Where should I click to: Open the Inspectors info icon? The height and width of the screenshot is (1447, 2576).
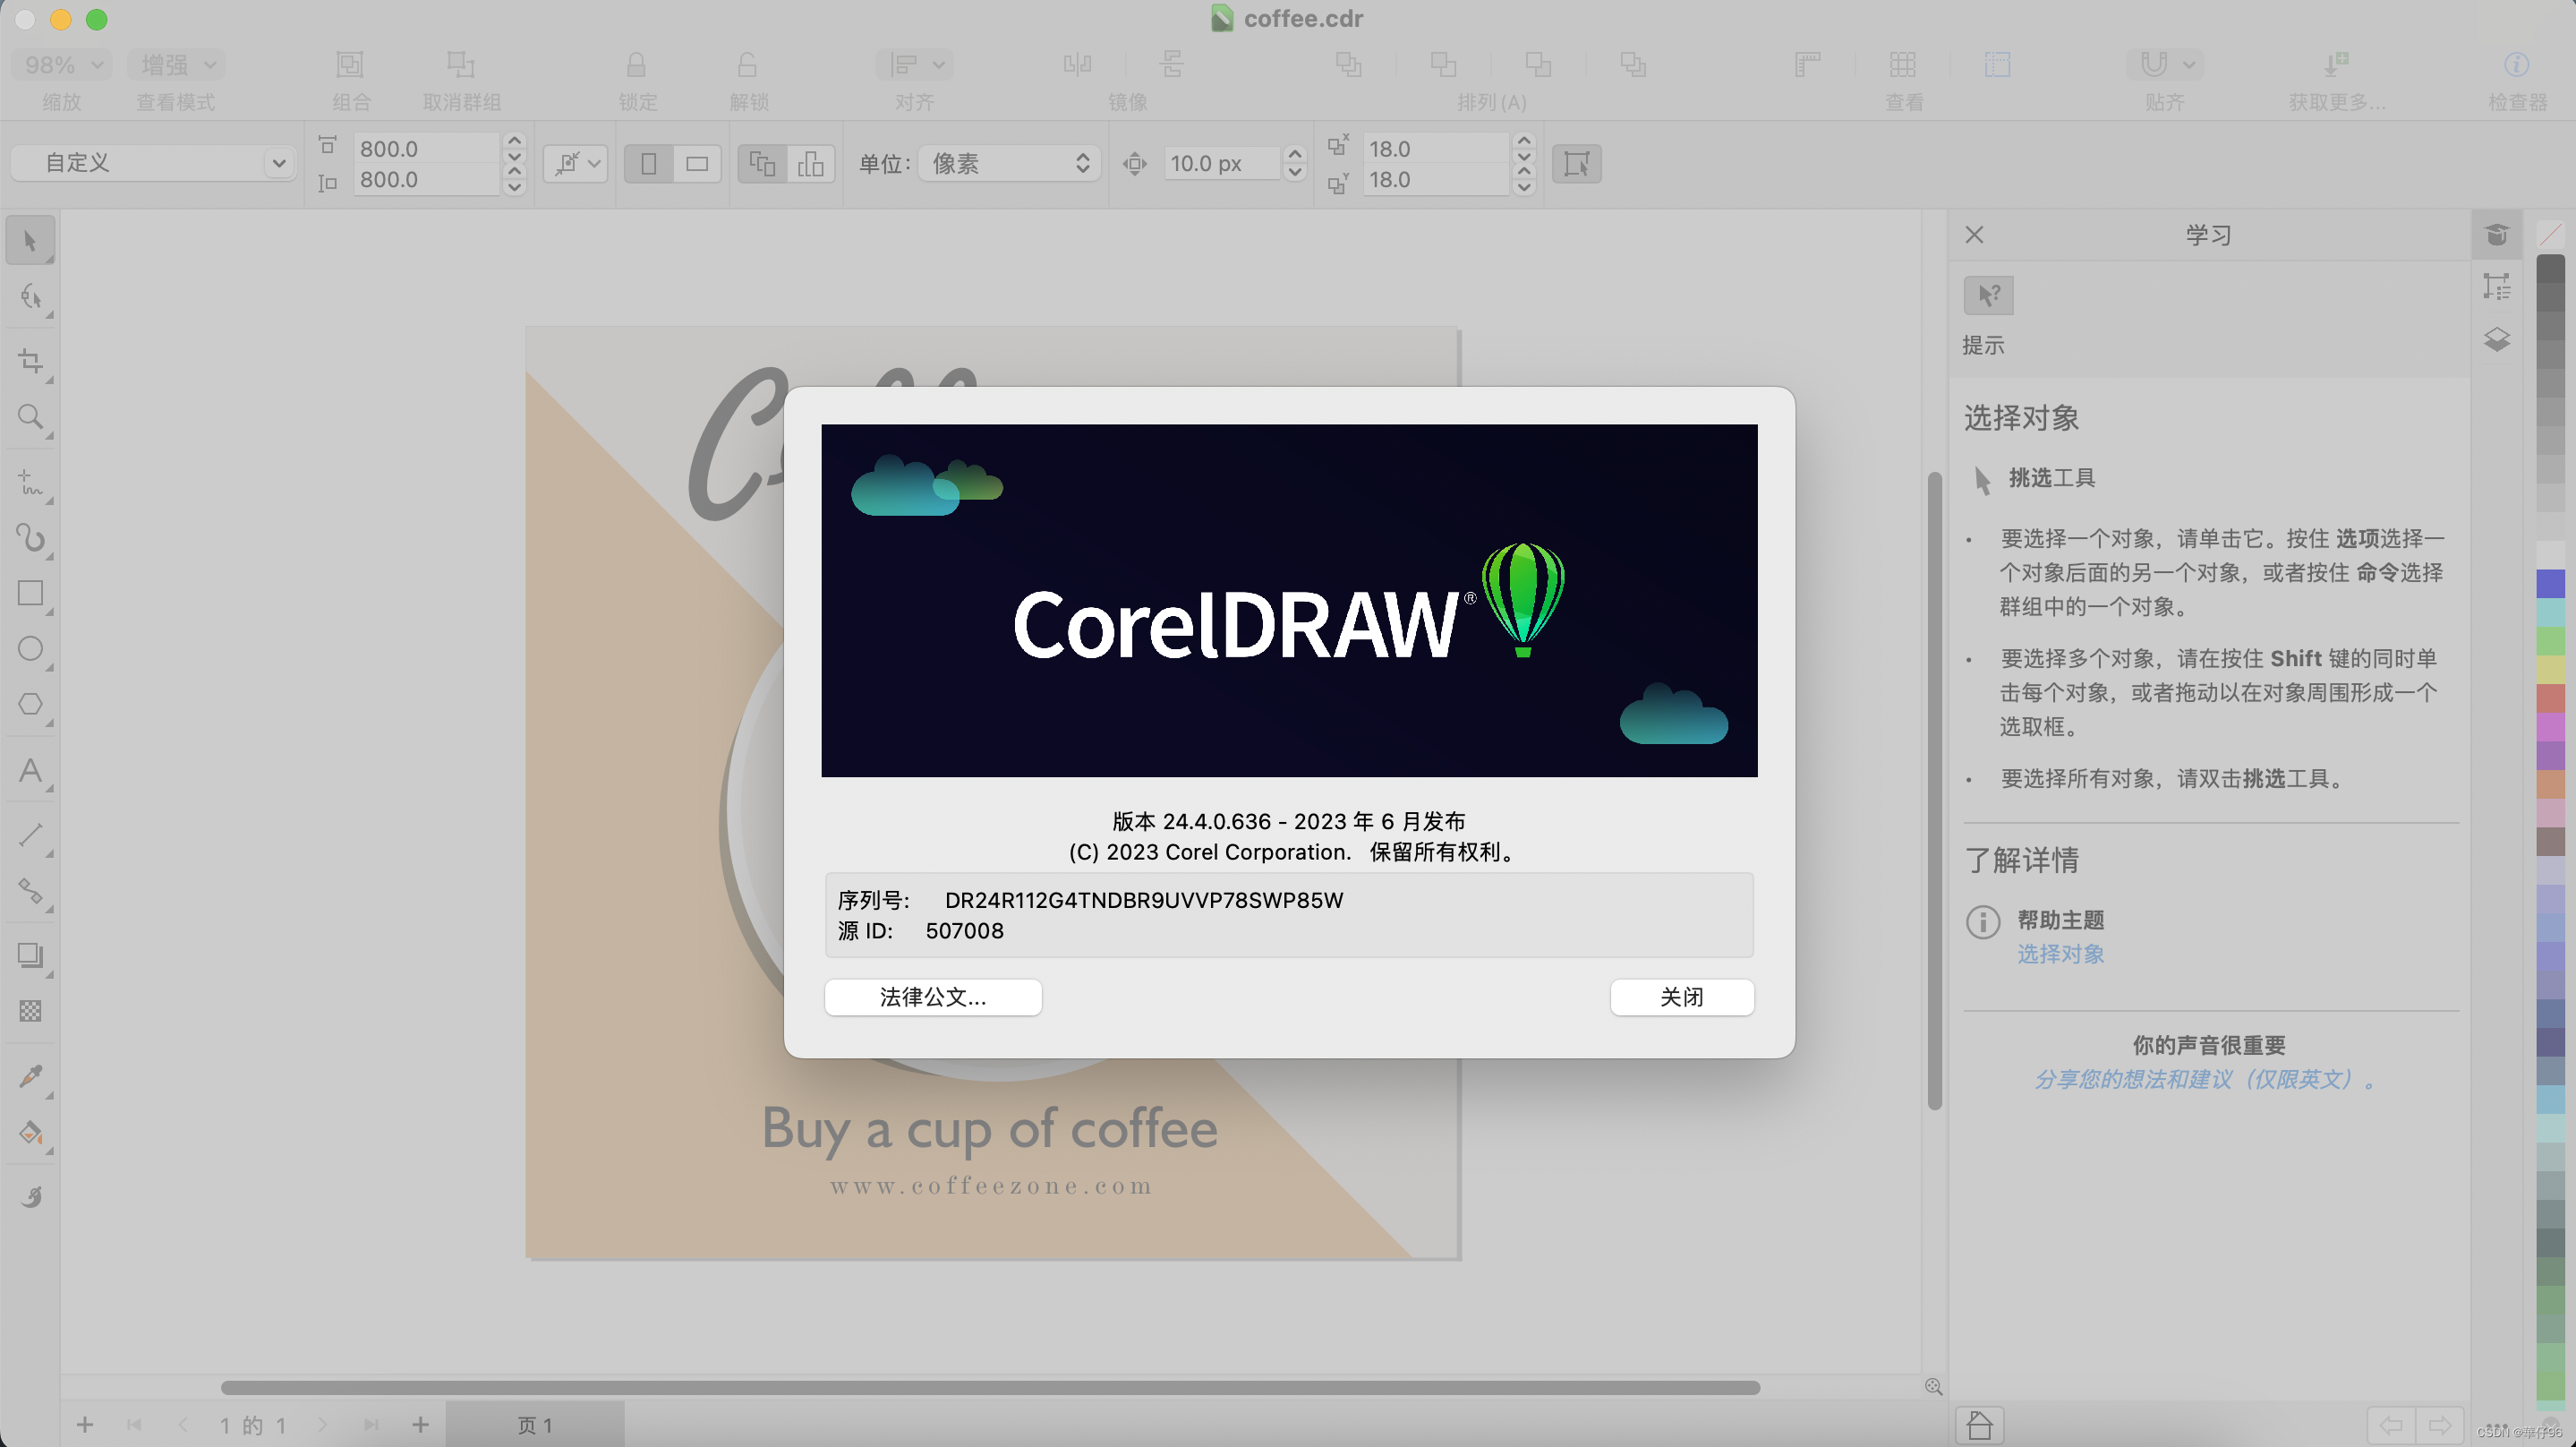[x=2516, y=65]
